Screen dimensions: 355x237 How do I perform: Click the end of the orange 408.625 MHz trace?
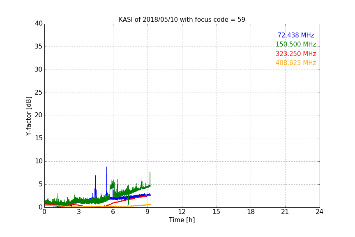tap(150, 204)
